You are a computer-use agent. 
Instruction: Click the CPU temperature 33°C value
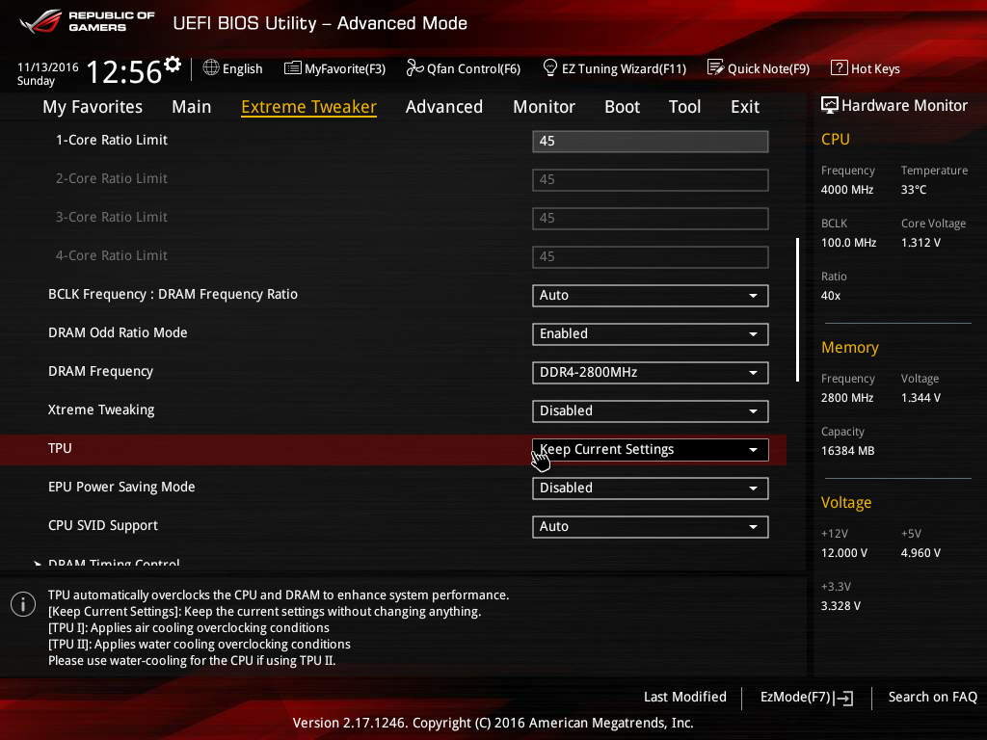(x=914, y=190)
